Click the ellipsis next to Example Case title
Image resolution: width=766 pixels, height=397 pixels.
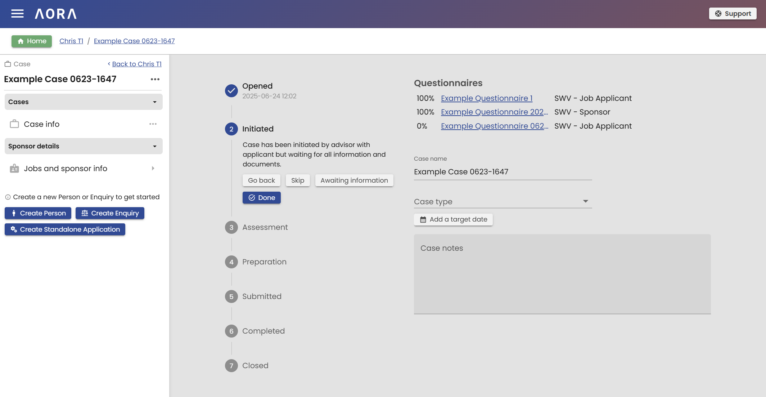click(x=155, y=79)
